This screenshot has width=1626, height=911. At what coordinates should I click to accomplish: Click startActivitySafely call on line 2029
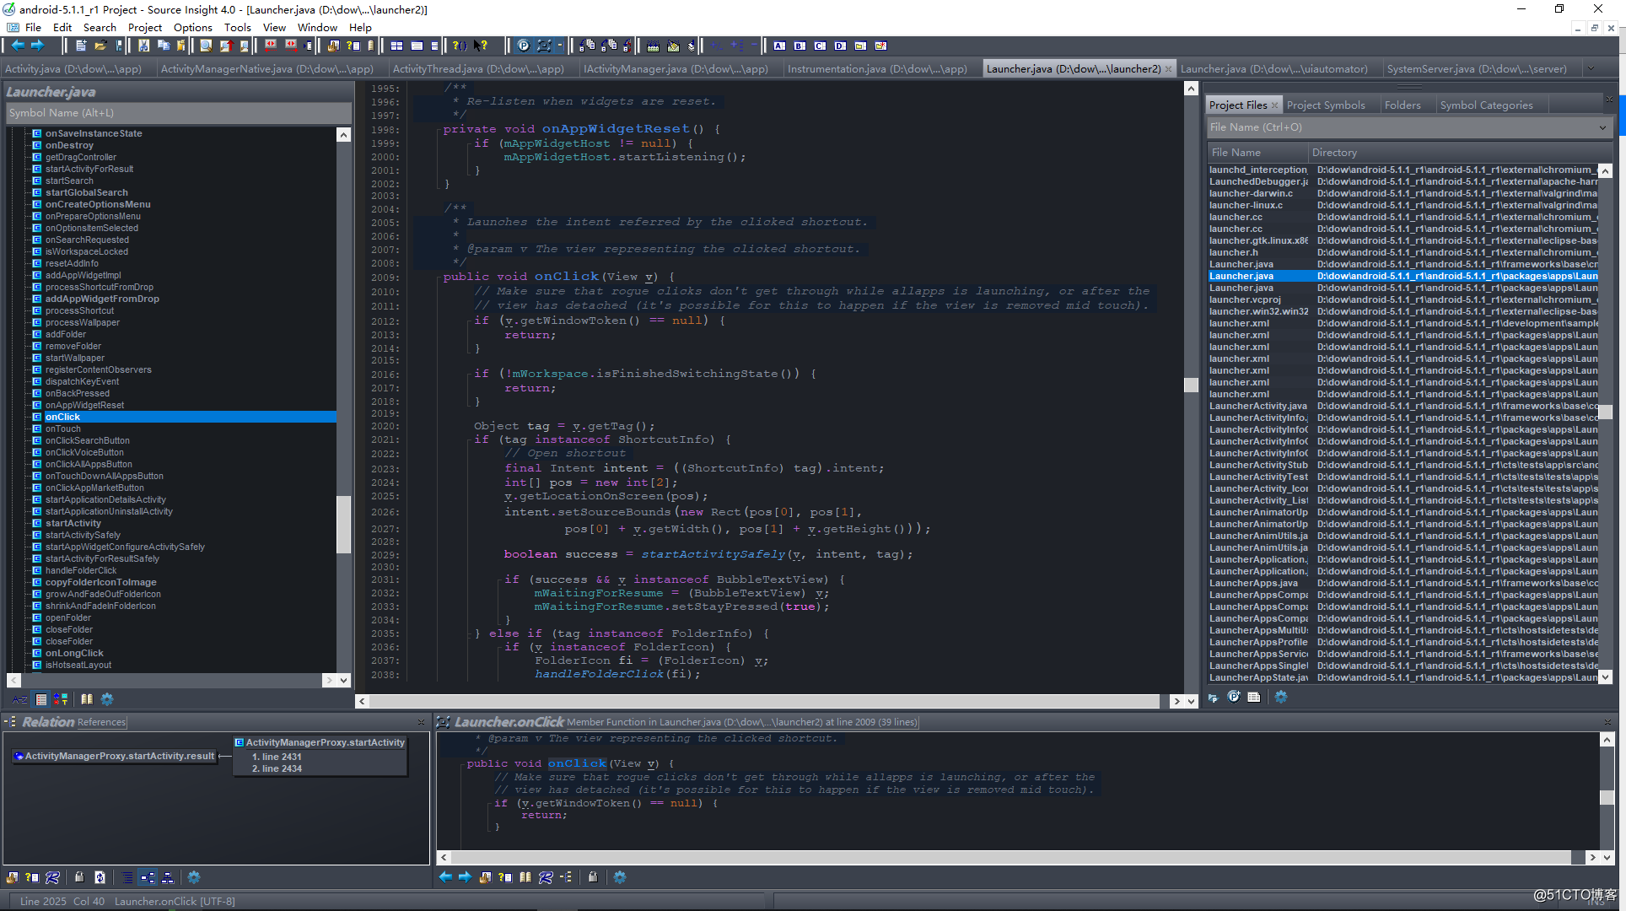[x=713, y=554]
